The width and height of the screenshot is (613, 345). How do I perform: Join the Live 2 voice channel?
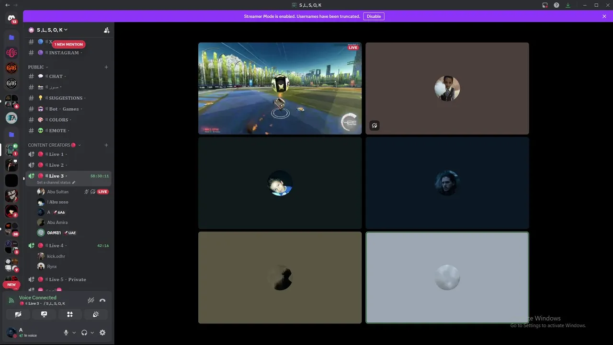[x=68, y=165]
